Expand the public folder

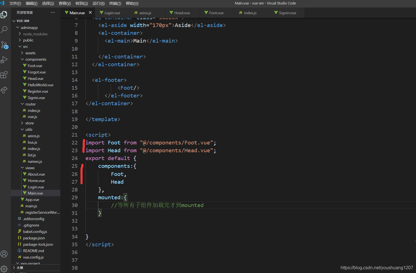click(x=35, y=40)
